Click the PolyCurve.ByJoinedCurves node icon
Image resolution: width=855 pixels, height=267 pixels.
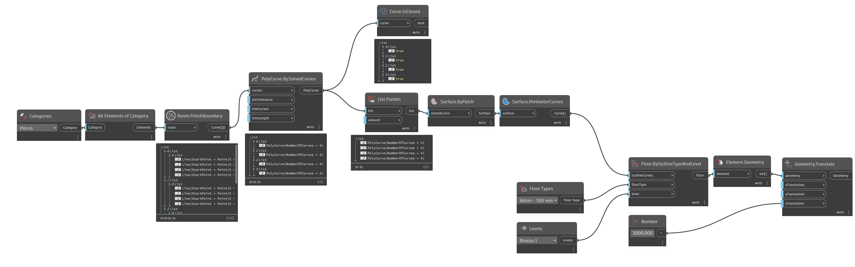(255, 79)
